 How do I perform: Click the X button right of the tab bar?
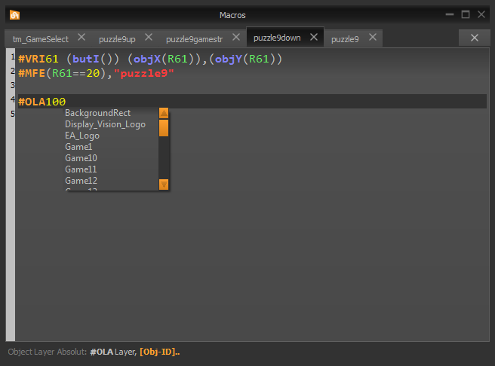(x=474, y=38)
